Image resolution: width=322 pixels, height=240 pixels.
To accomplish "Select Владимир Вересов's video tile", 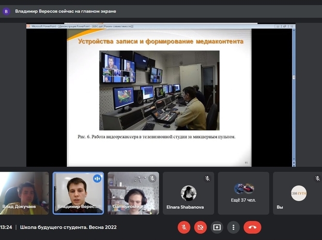I will [x=78, y=194].
